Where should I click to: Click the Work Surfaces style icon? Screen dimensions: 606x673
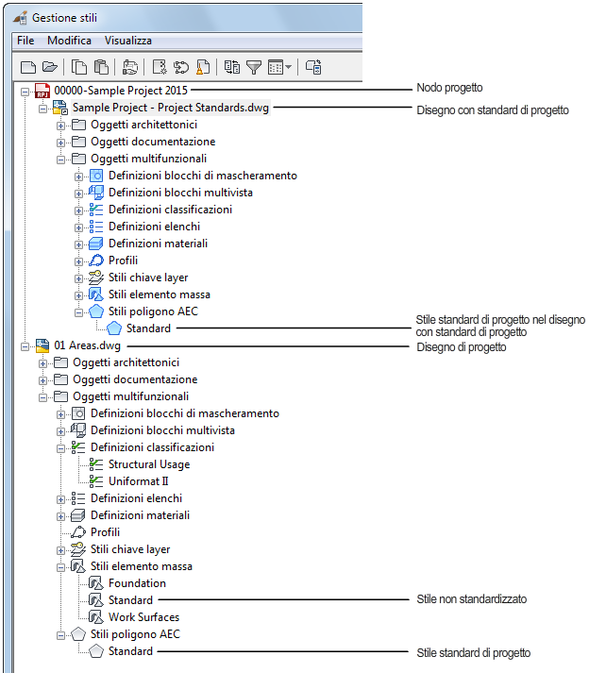point(95,617)
